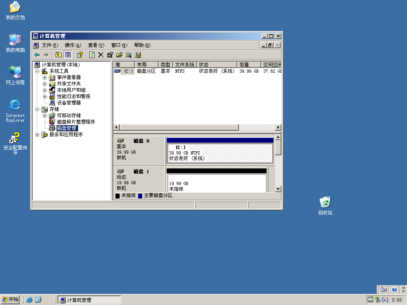Open the 帮助(H) menu

click(142, 45)
